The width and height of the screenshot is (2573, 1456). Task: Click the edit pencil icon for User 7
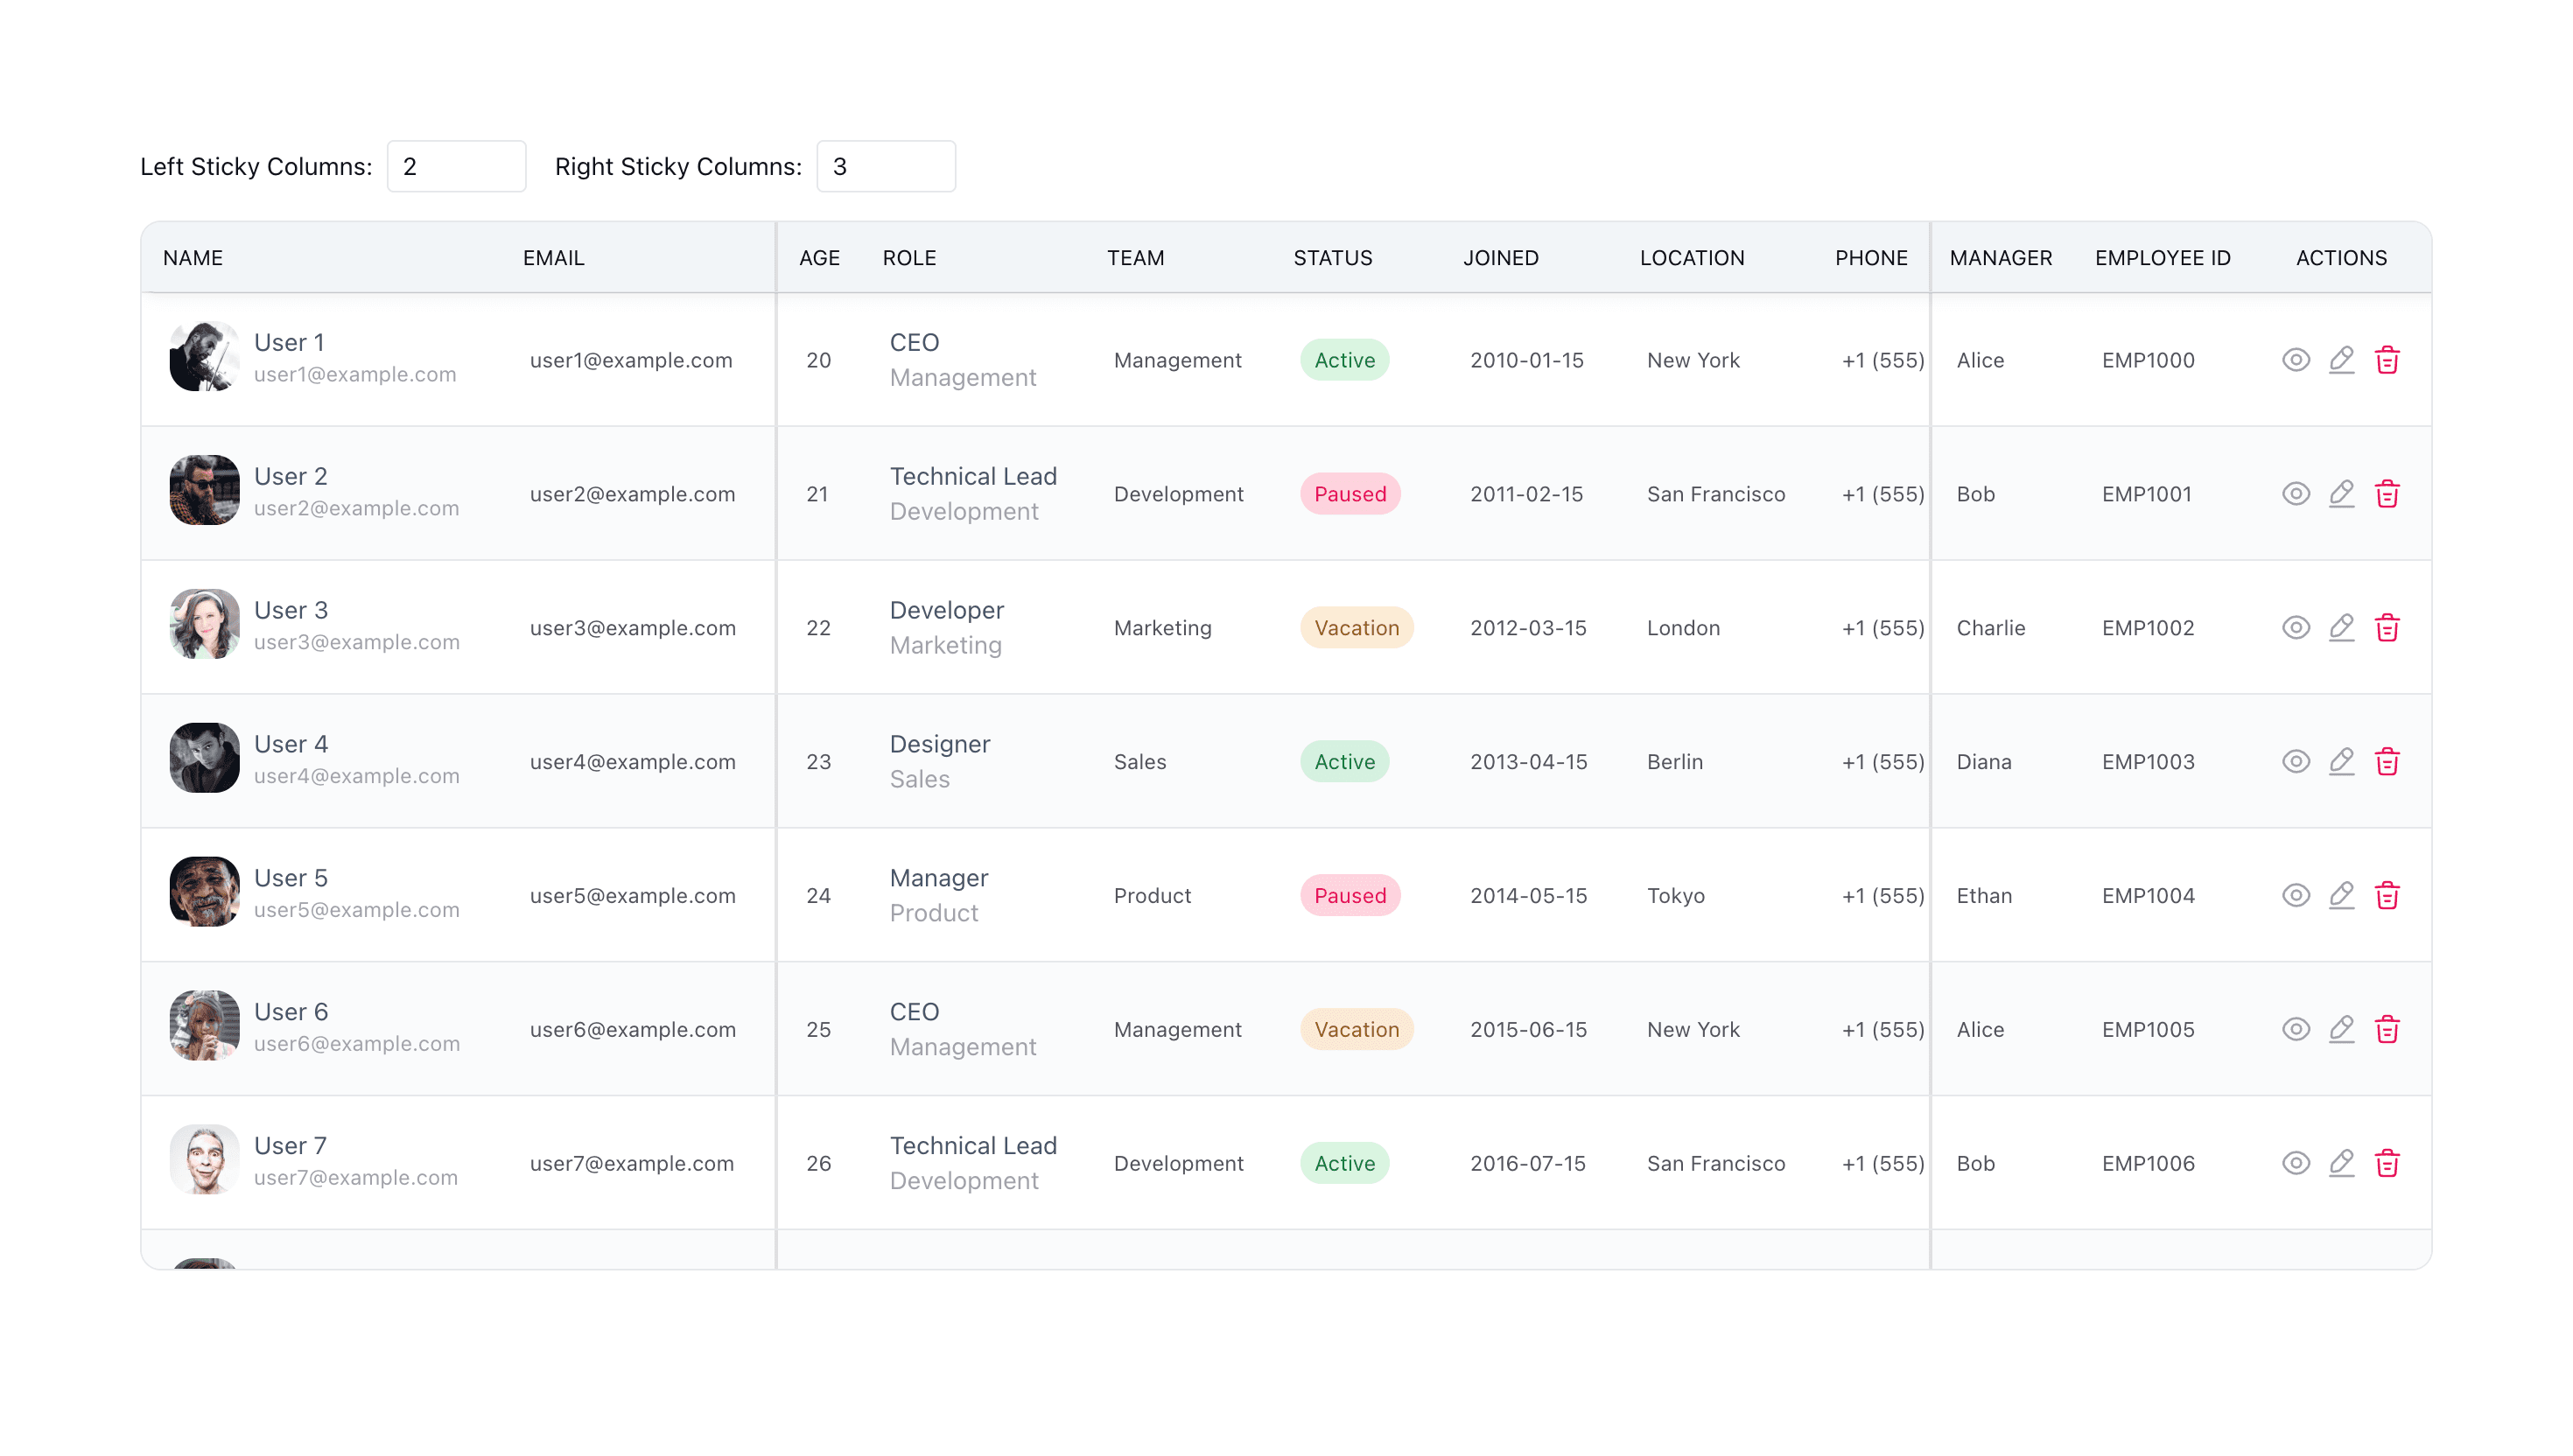[x=2340, y=1163]
